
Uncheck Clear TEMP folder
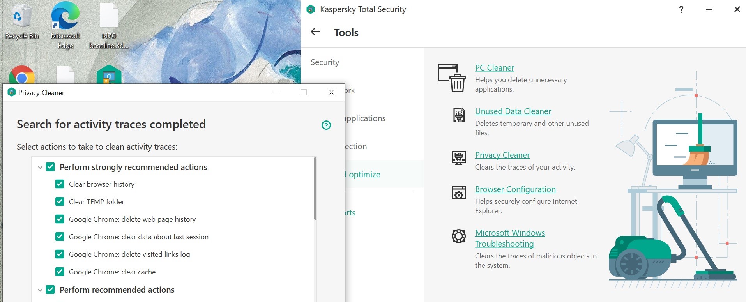coord(60,201)
